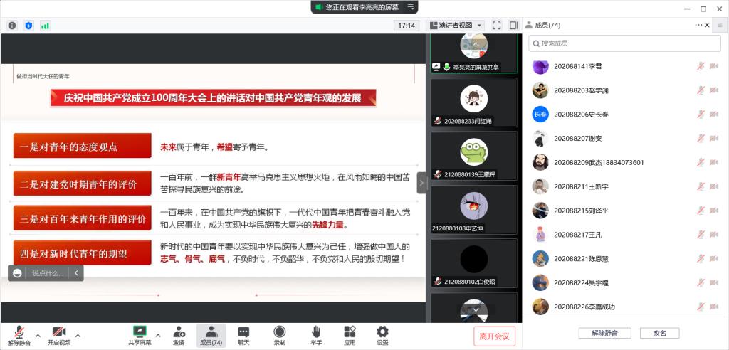Click the 改名 rename button
Viewport: 729px width, 350px height.
660,333
